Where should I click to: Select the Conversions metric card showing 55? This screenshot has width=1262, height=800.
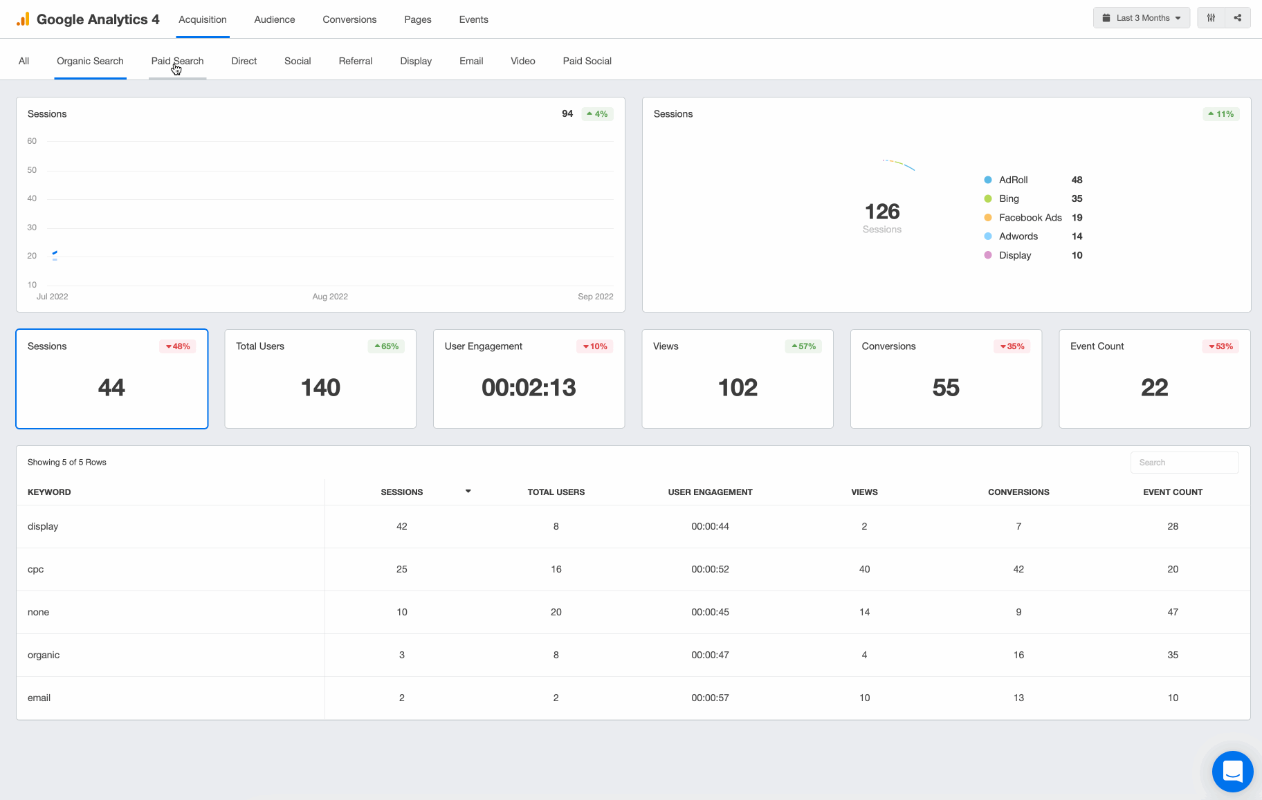pos(946,379)
